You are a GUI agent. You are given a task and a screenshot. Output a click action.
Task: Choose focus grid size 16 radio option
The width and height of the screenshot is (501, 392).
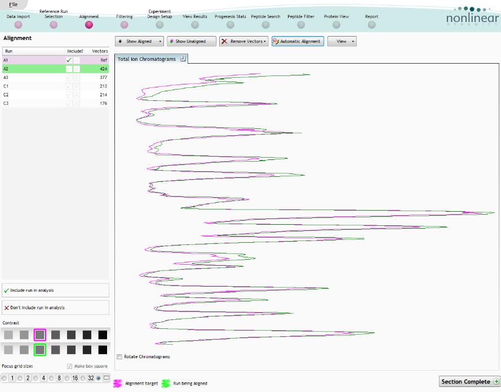pyautogui.click(x=67, y=378)
